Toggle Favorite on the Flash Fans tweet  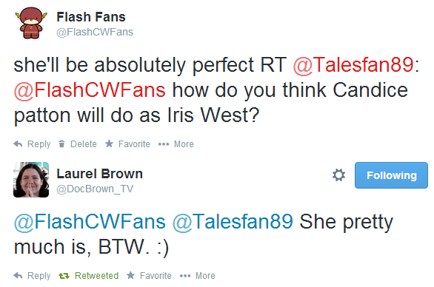click(x=127, y=143)
